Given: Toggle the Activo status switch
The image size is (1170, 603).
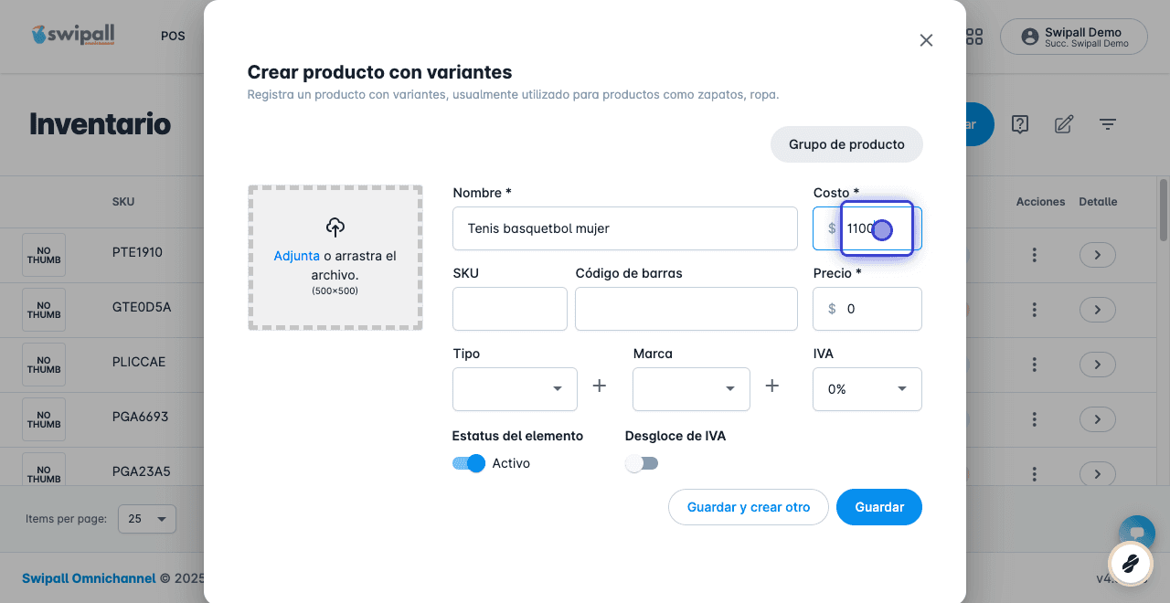Looking at the screenshot, I should pyautogui.click(x=469, y=463).
